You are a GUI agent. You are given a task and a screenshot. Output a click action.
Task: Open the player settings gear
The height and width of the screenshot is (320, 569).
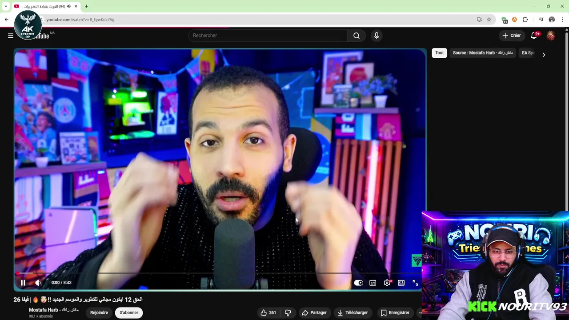387,283
